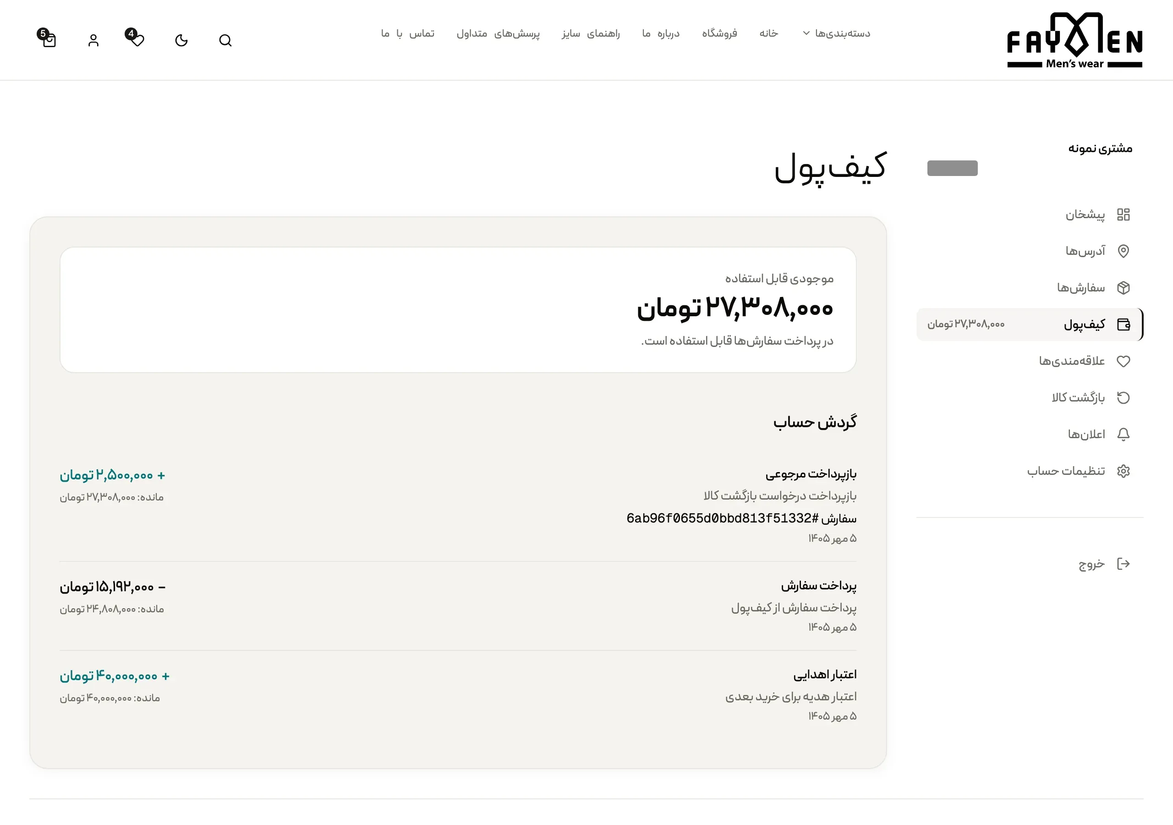Open پرسش‌های متداول link
This screenshot has width=1173, height=825.
tap(498, 33)
